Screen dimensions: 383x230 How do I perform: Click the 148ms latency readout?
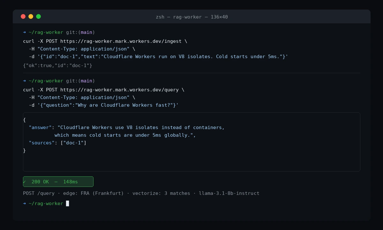coord(71,181)
